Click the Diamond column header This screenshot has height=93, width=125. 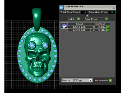pos(100,24)
